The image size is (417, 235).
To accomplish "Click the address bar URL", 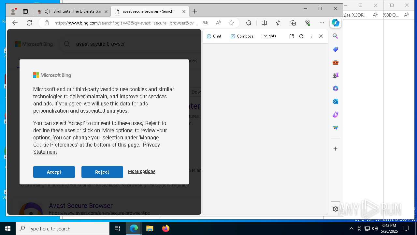I will point(126,23).
